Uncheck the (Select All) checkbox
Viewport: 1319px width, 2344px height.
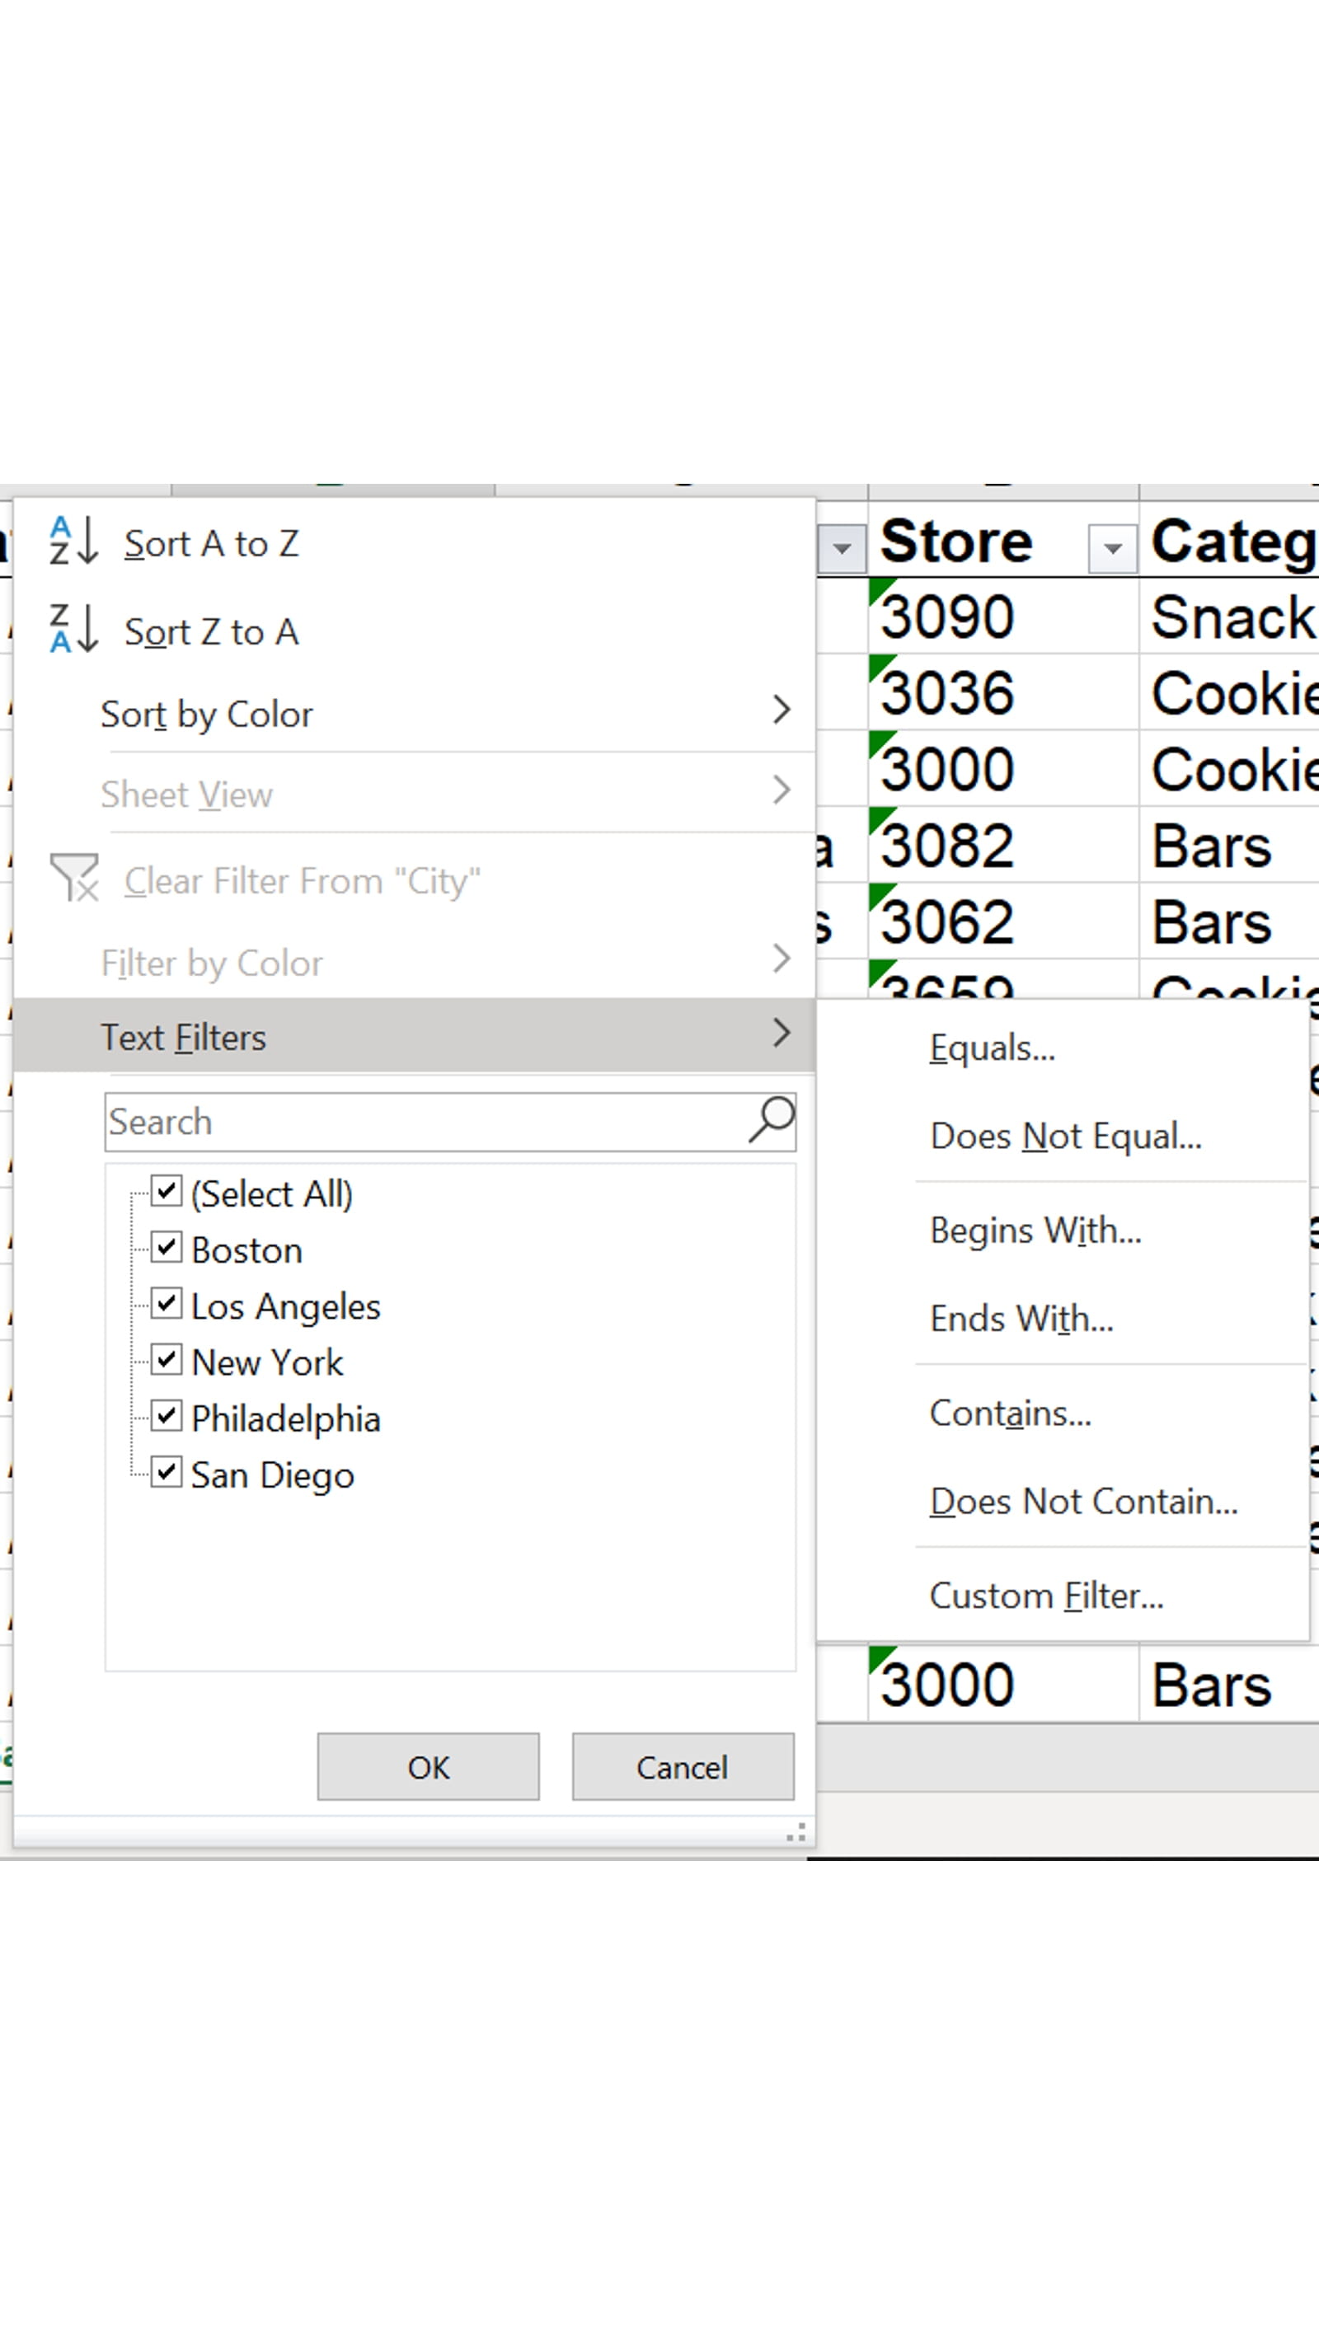click(166, 1192)
